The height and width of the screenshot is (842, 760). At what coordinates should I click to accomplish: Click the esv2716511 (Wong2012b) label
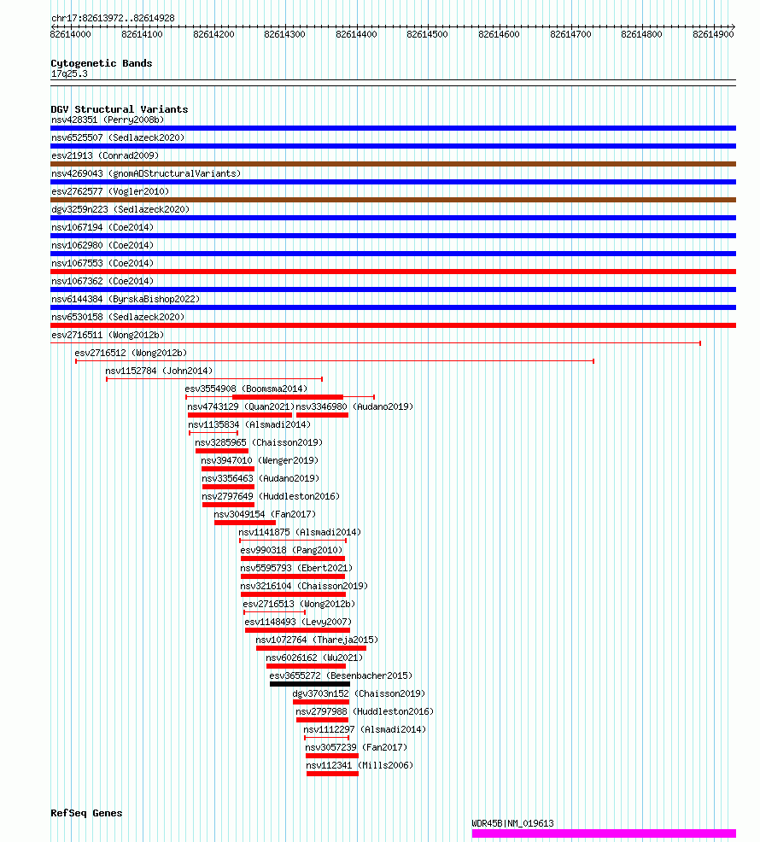[108, 335]
